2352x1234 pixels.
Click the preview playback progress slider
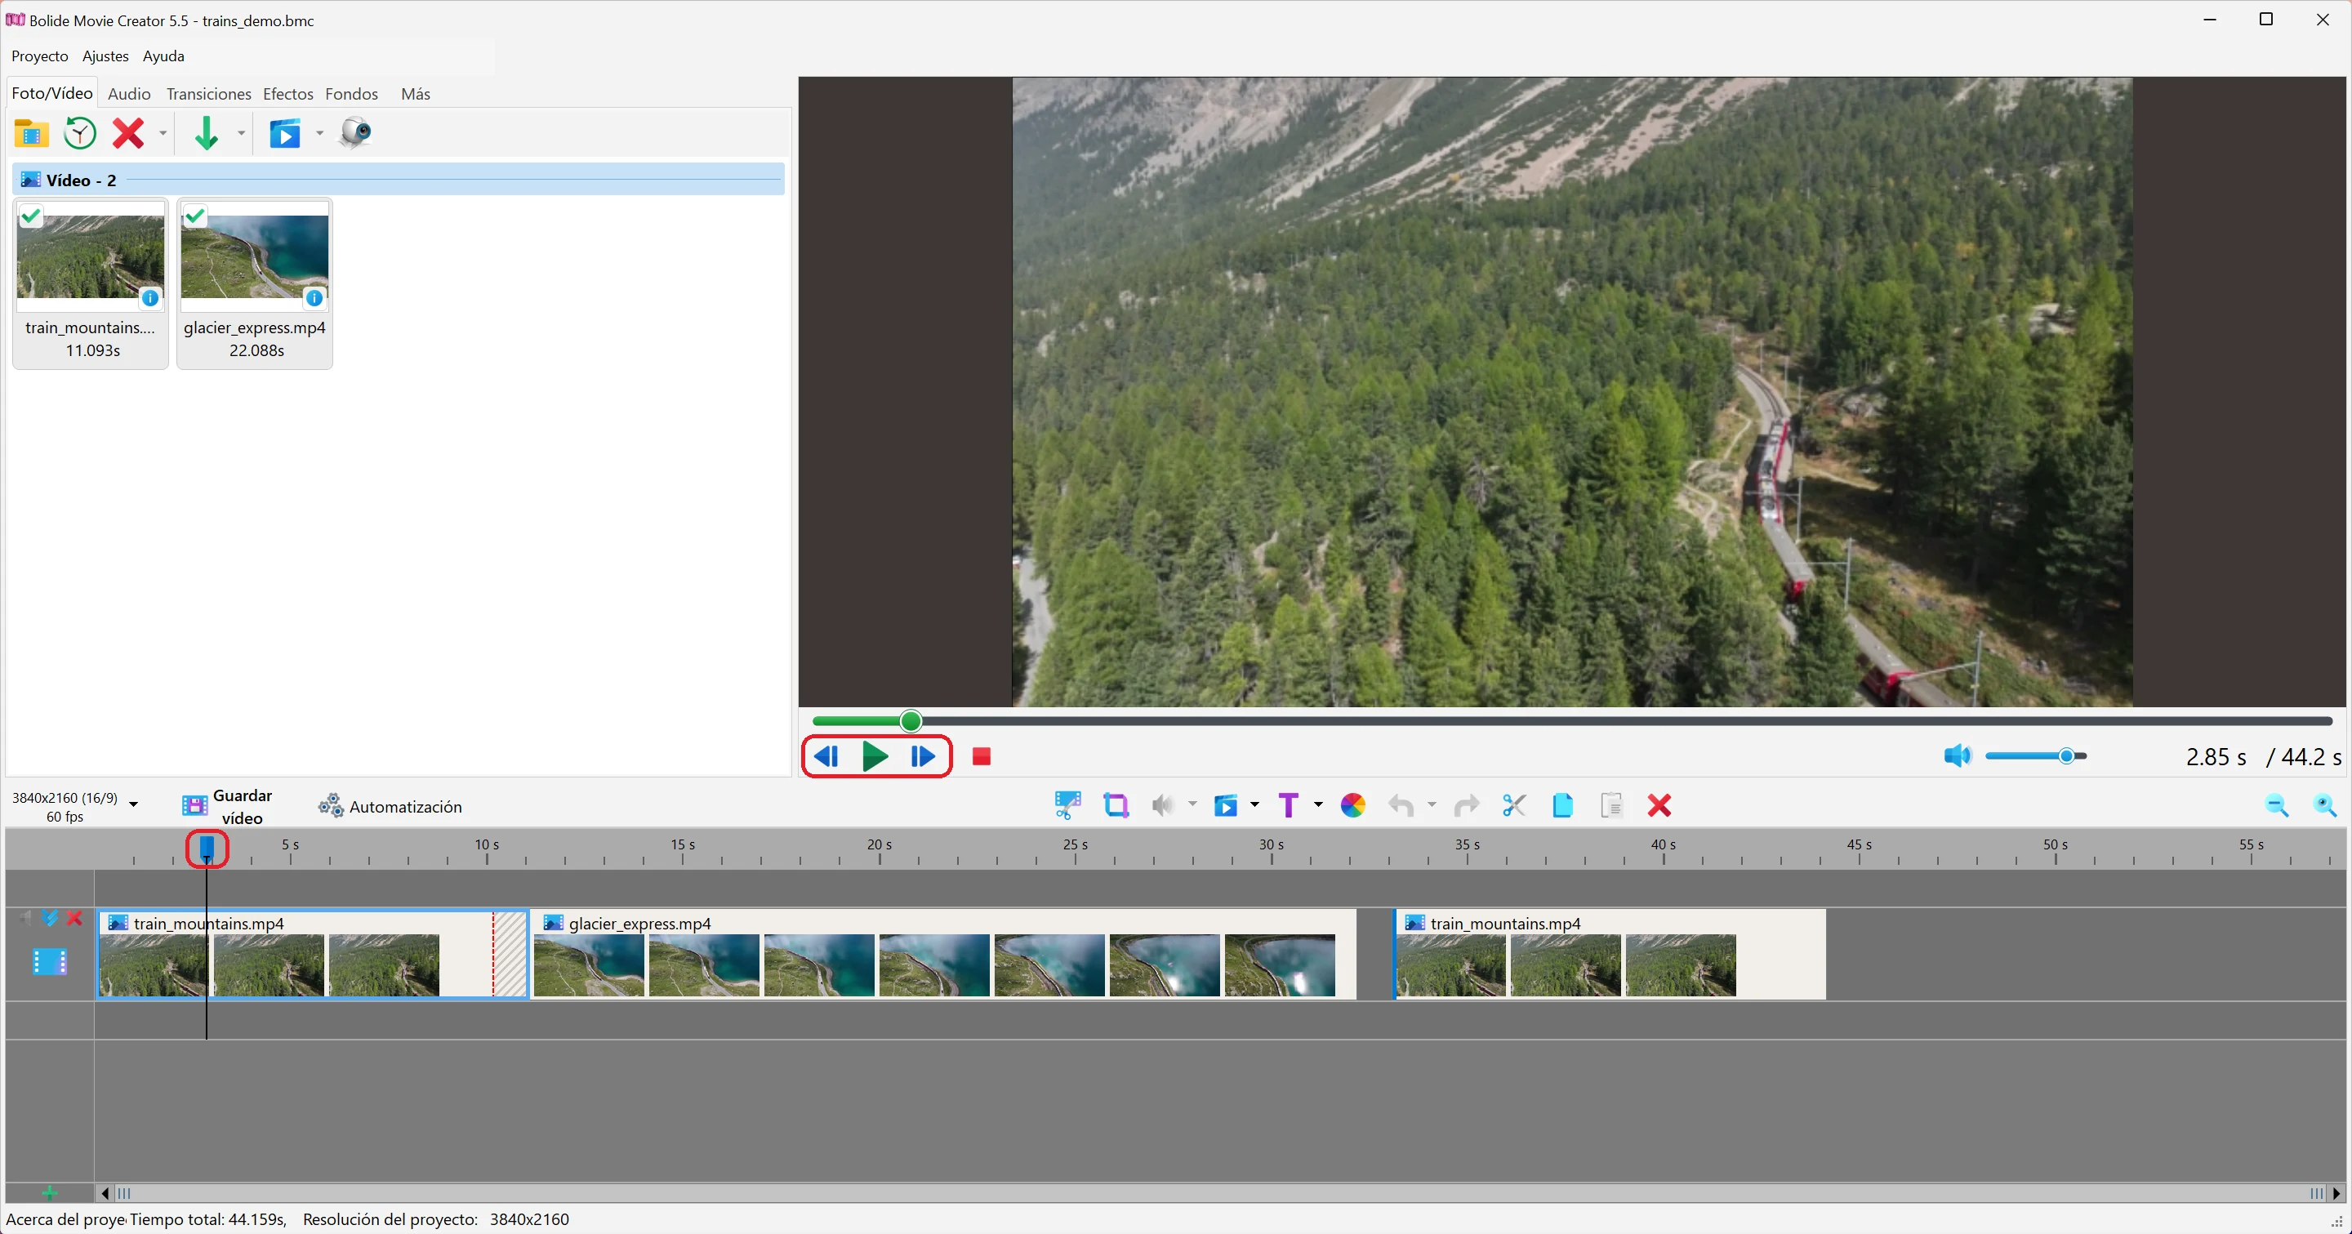pyautogui.click(x=1572, y=721)
